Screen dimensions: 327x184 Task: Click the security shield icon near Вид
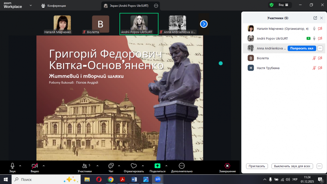coord(271,5)
